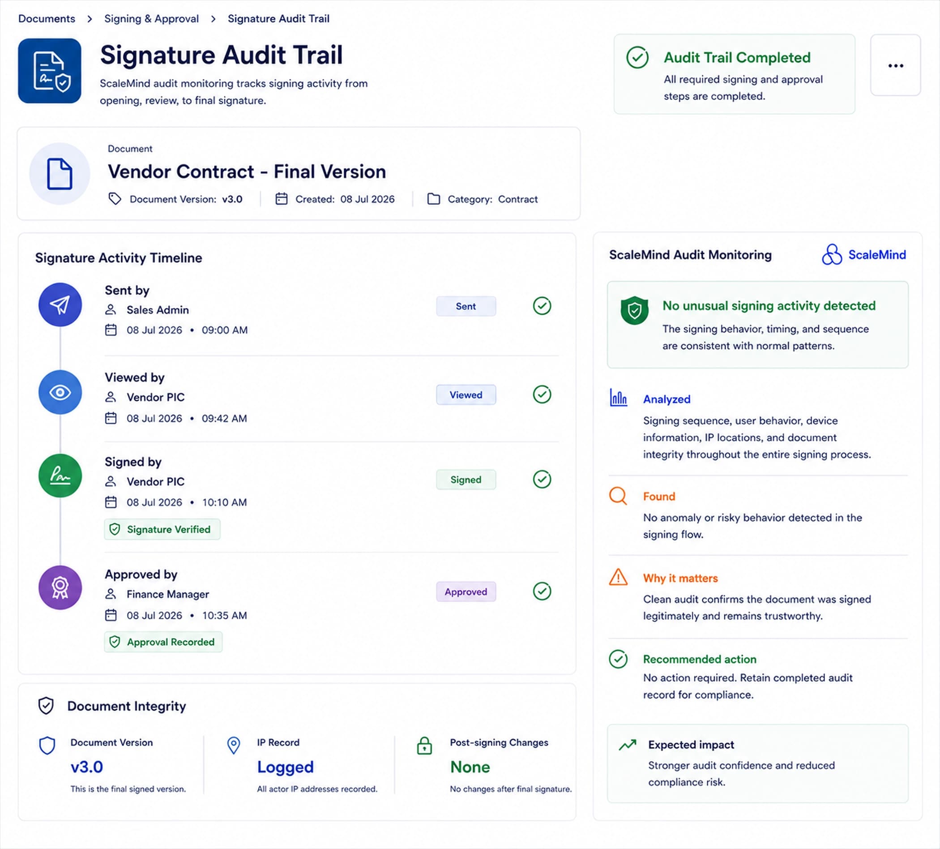Click 'No unusual signing activity detected' heading

click(769, 305)
